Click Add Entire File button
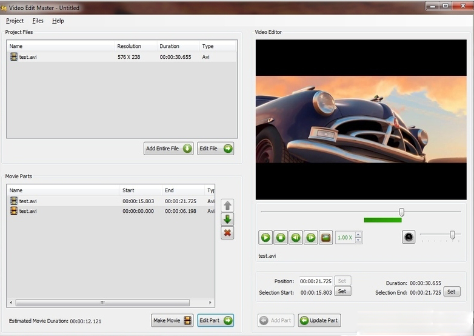474x336 pixels. tap(169, 149)
